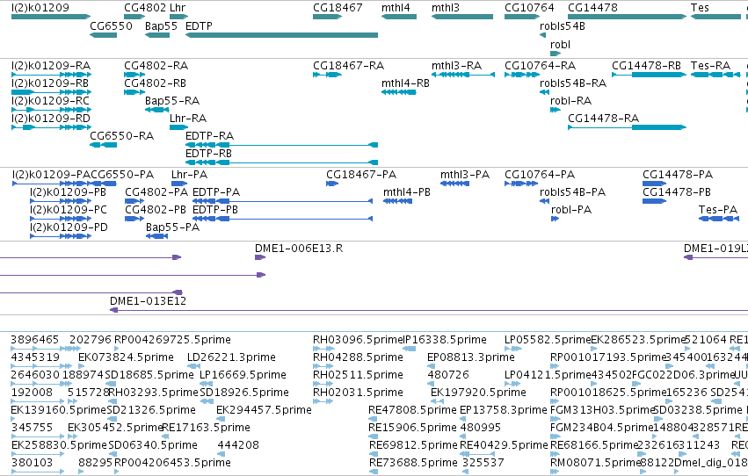The width and height of the screenshot is (748, 476).
Task: Click the mthl4-RB transcript
Action: tap(405, 83)
